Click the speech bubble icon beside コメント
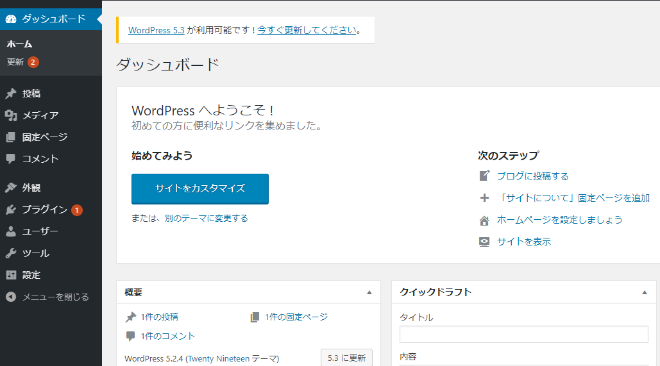 [x=11, y=159]
